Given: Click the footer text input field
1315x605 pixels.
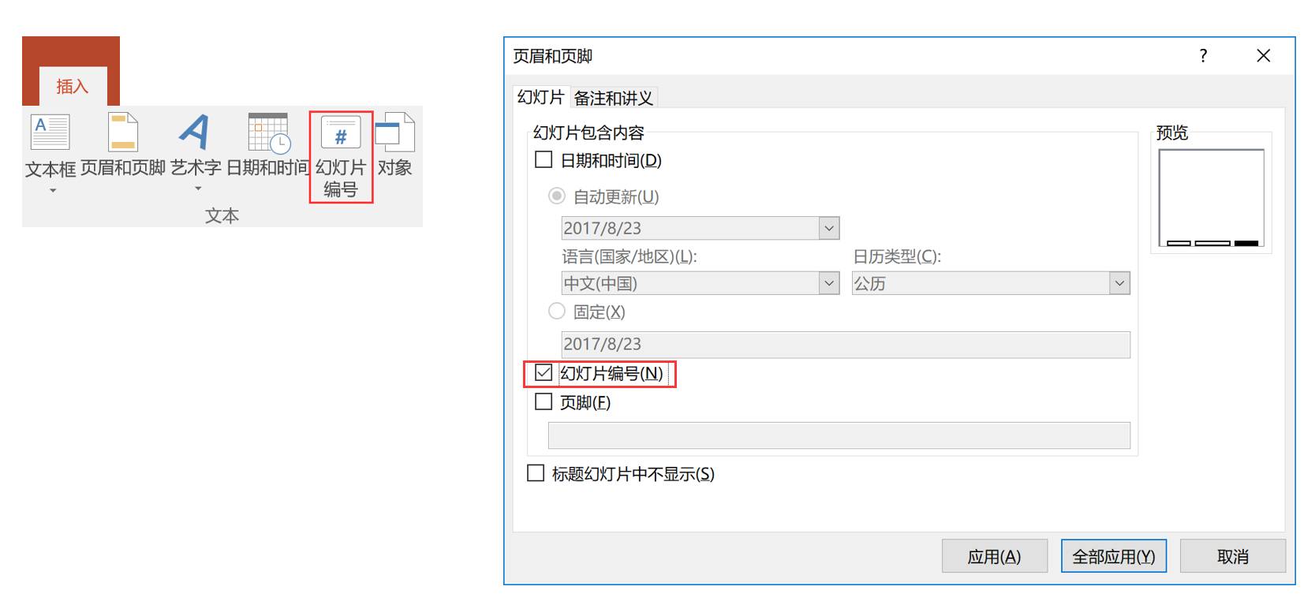Looking at the screenshot, I should click(x=839, y=435).
